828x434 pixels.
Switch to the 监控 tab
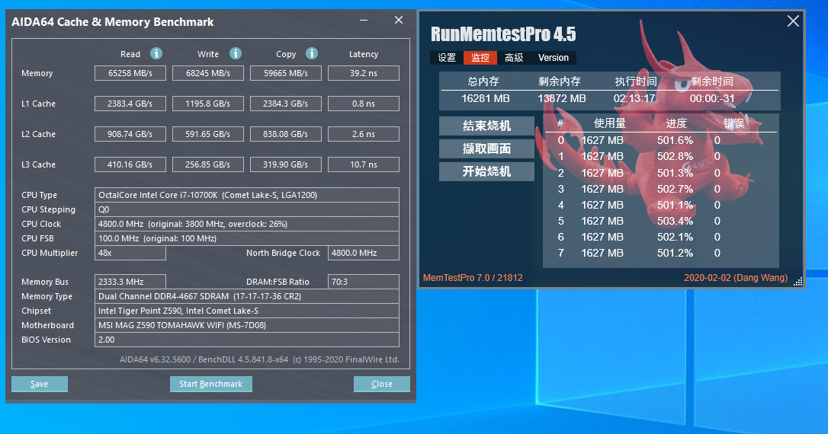point(480,57)
